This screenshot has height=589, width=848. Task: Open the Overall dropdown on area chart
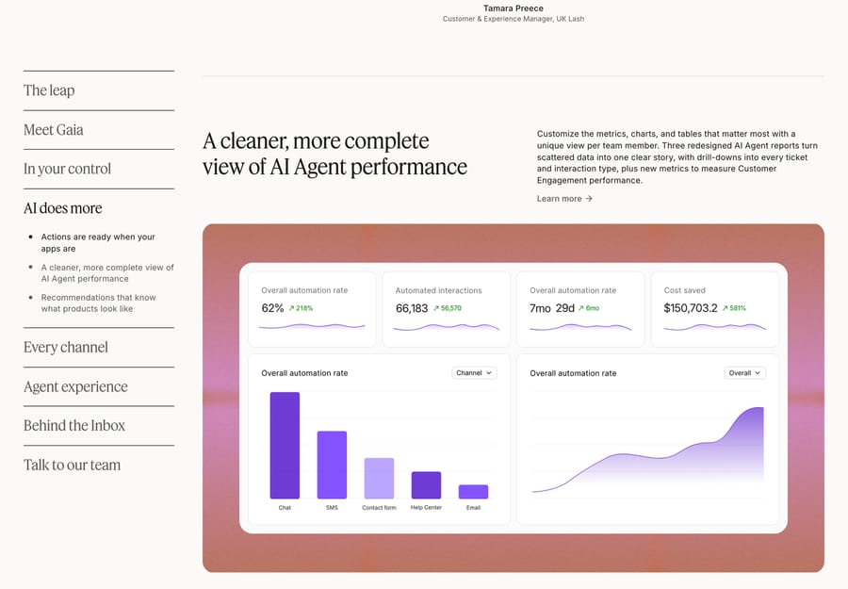744,372
